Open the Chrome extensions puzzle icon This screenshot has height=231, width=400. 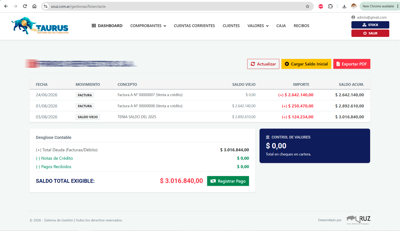click(330, 6)
